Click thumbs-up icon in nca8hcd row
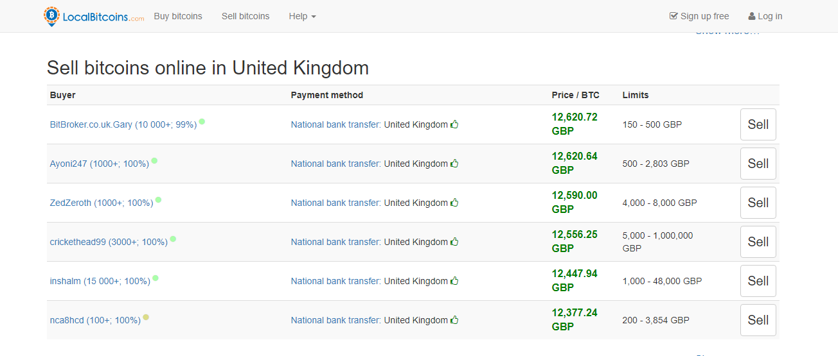 click(454, 320)
